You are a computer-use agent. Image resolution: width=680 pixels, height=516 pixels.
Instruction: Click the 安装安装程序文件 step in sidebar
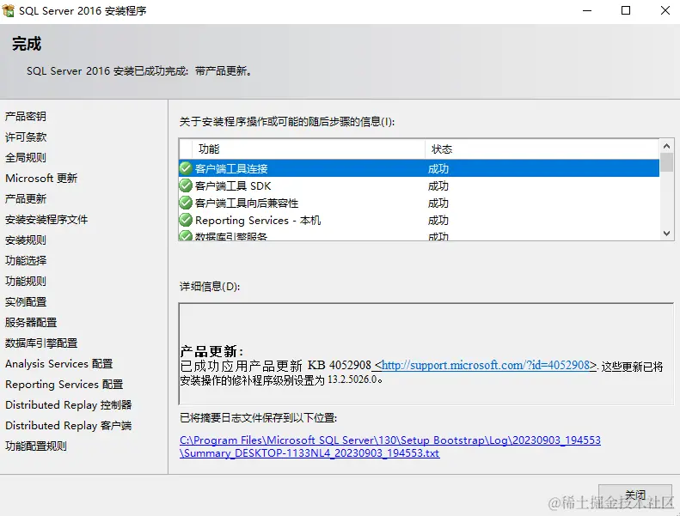(x=46, y=219)
